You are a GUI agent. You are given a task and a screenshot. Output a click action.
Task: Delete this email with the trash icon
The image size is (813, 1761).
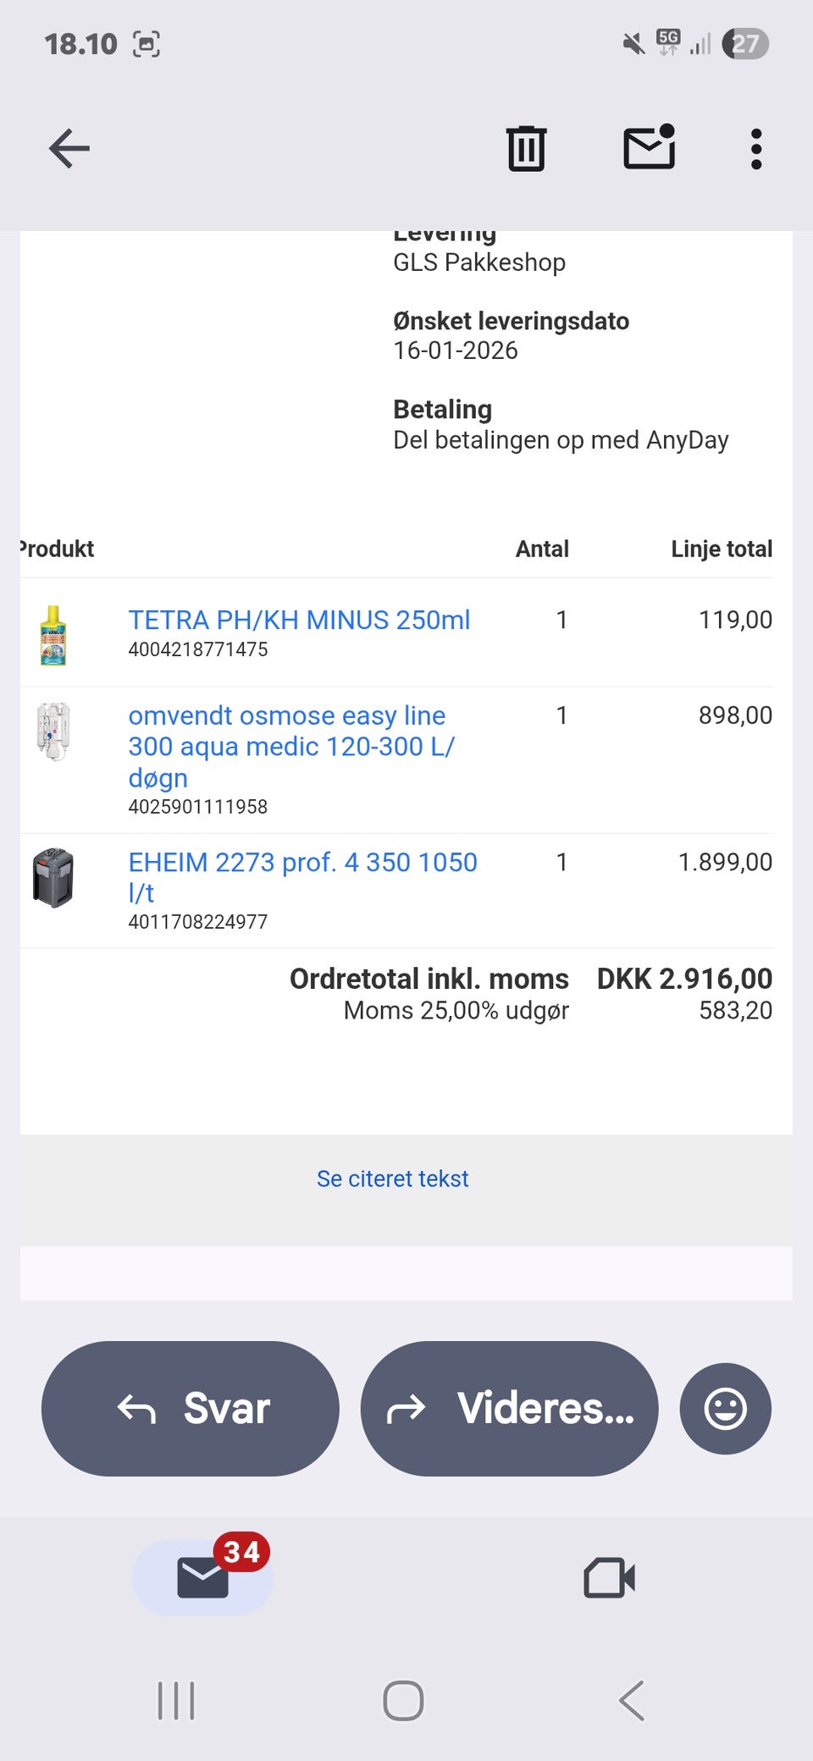(526, 149)
